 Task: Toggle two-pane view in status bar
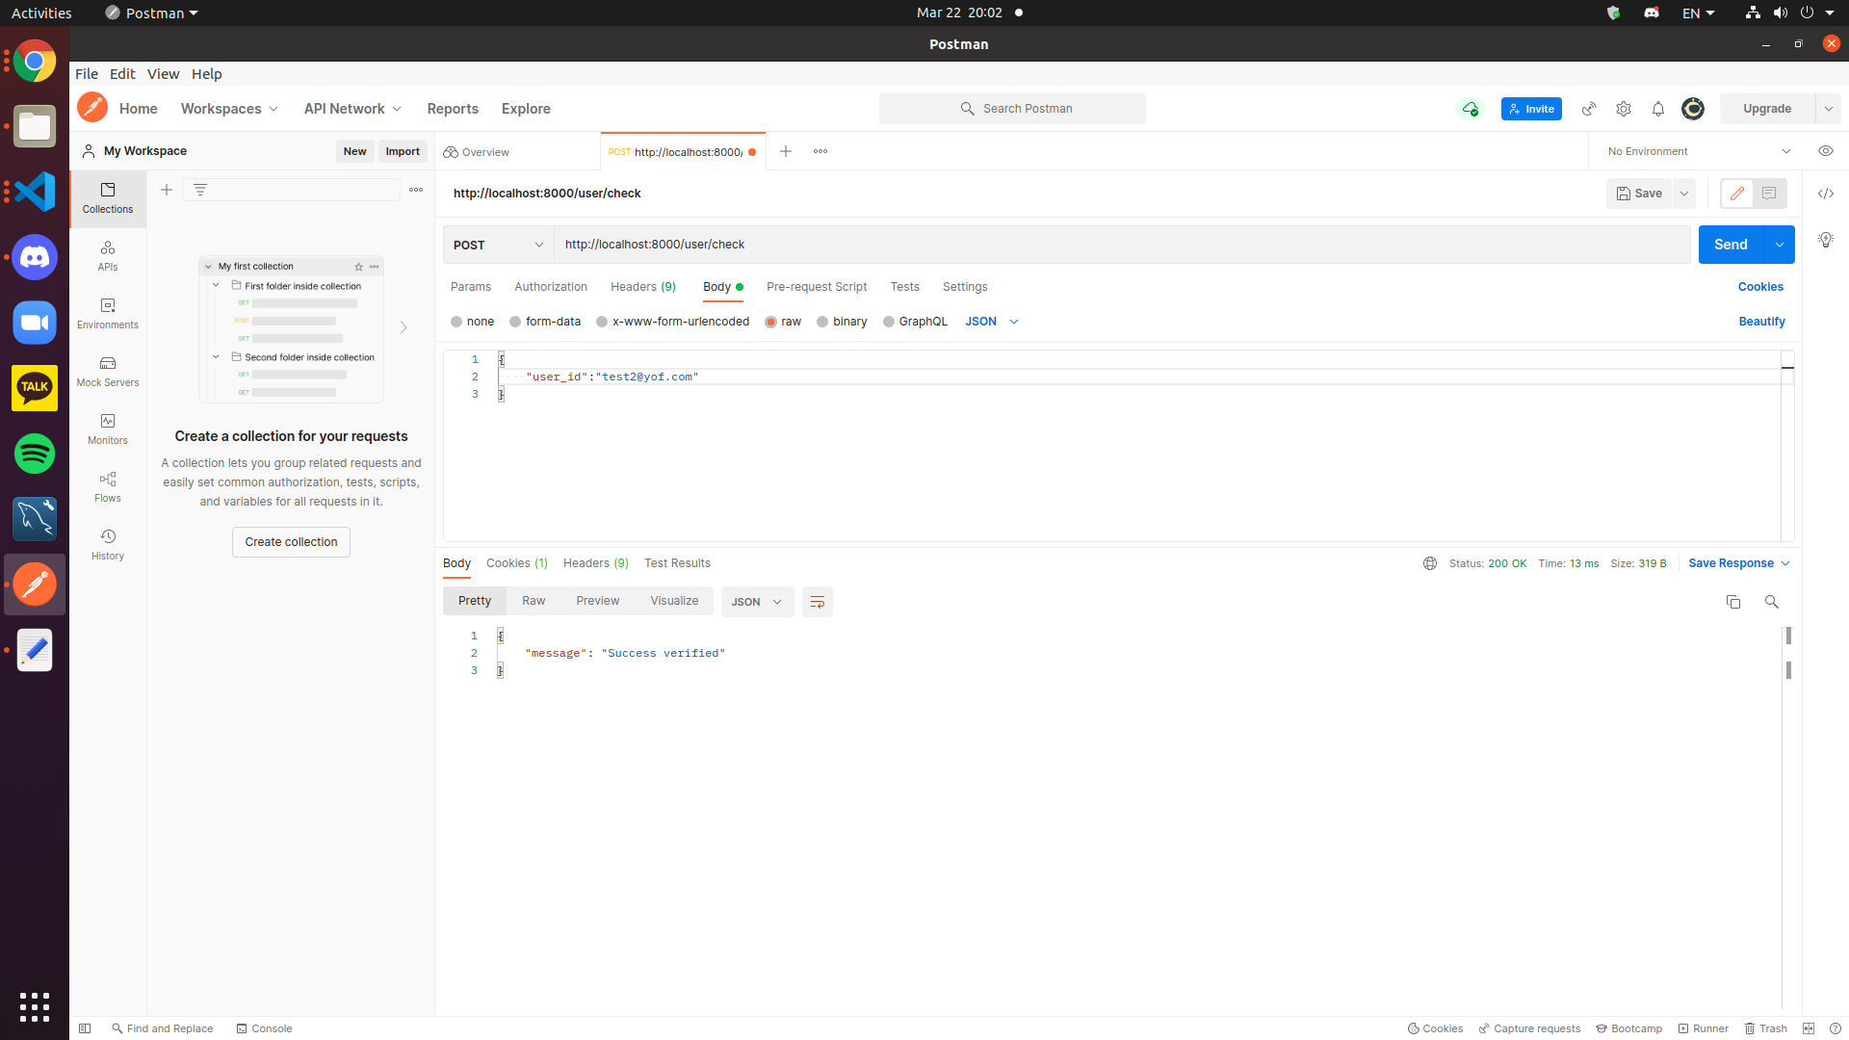[x=1809, y=1028]
